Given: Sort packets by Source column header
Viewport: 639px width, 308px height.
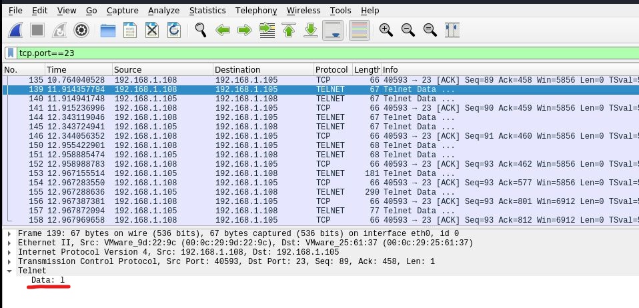Looking at the screenshot, I should coord(163,69).
